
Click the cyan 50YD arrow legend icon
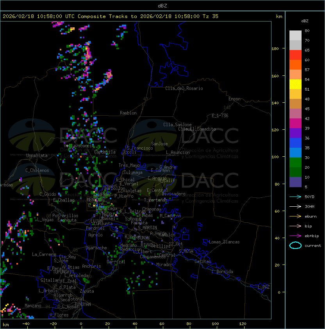(295, 197)
